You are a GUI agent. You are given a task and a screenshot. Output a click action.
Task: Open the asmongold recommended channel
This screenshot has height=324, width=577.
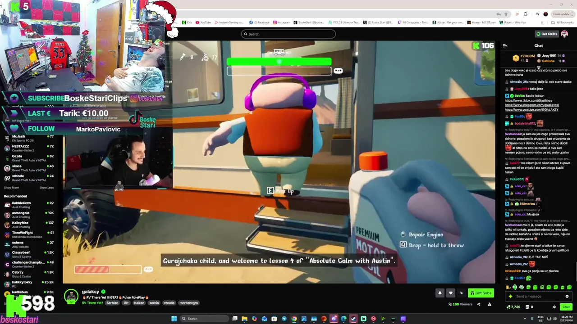pyautogui.click(x=29, y=215)
